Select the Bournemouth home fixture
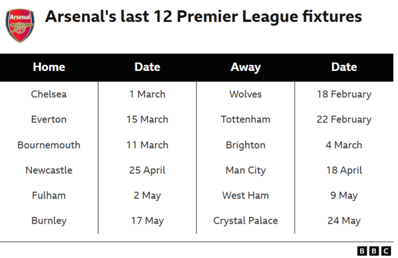 49,145
